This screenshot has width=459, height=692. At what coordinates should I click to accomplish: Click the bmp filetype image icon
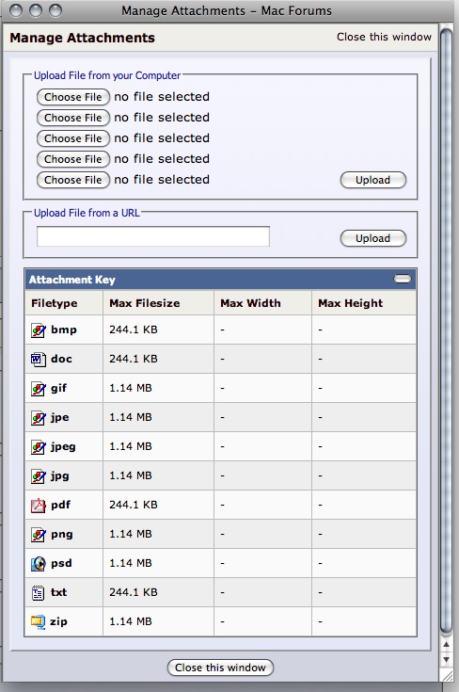click(39, 330)
